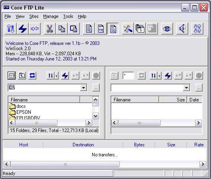Click the Cut scissors icon
The image size is (211, 179).
tap(49, 29)
